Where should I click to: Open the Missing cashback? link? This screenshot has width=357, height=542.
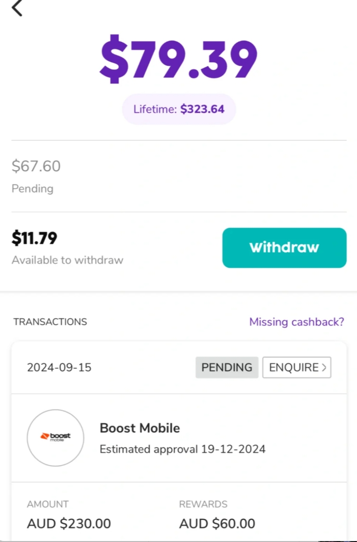tap(297, 322)
